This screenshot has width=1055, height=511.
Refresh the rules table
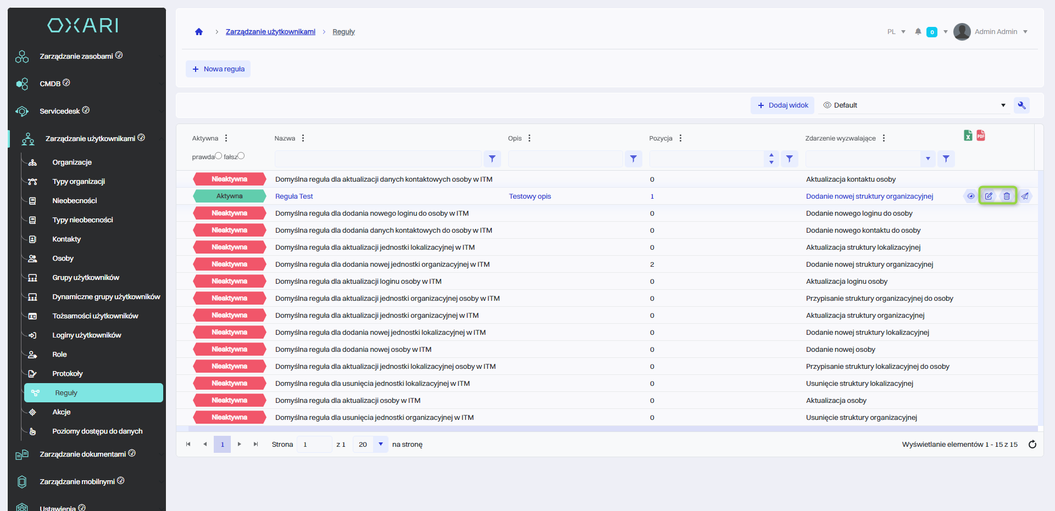point(1032,445)
